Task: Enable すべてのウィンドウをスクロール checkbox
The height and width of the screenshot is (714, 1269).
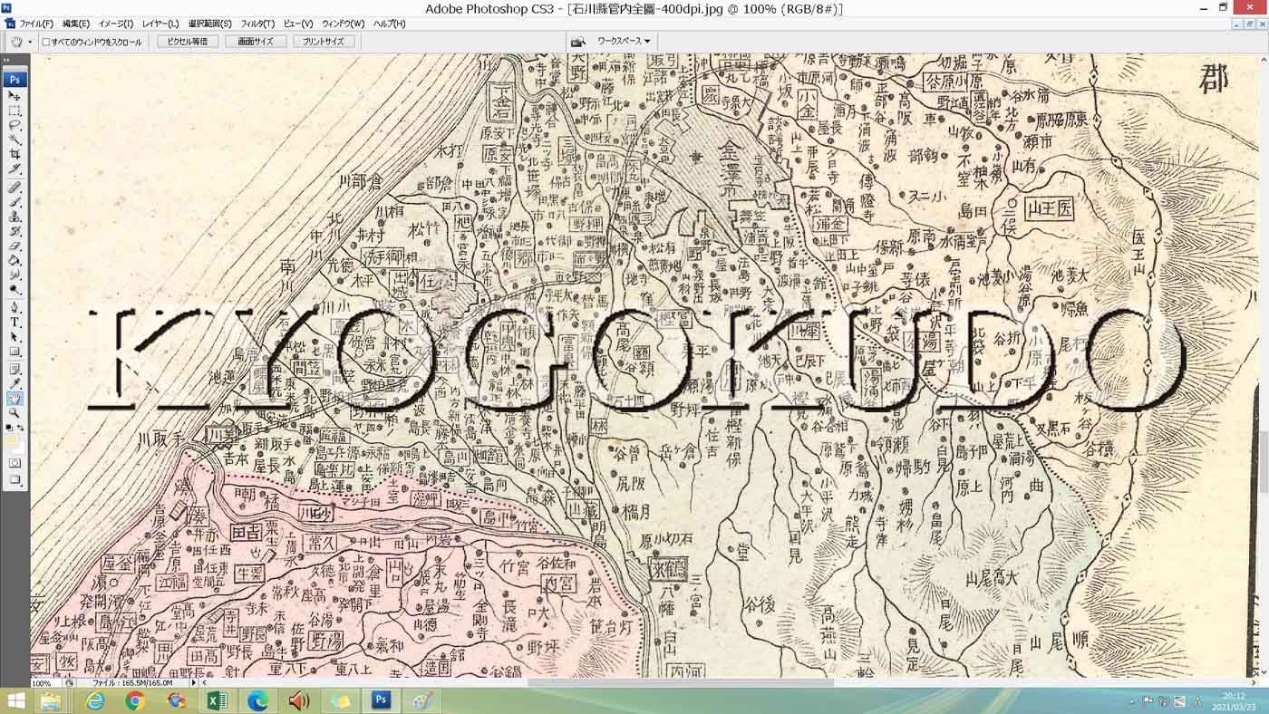Action: click(46, 42)
